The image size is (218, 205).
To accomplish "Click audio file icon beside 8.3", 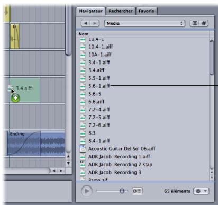I will (83, 133).
